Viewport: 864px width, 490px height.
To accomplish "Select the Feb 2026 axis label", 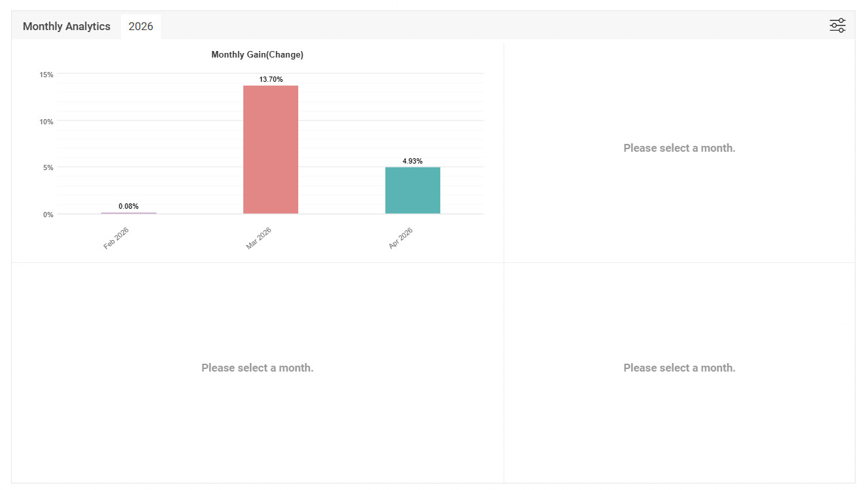I will (116, 238).
